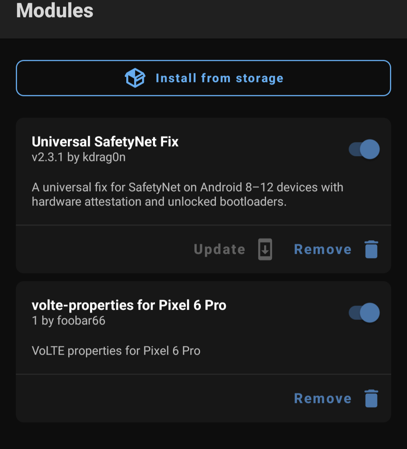
Task: Click the Install from storage button text
Action: 219,78
